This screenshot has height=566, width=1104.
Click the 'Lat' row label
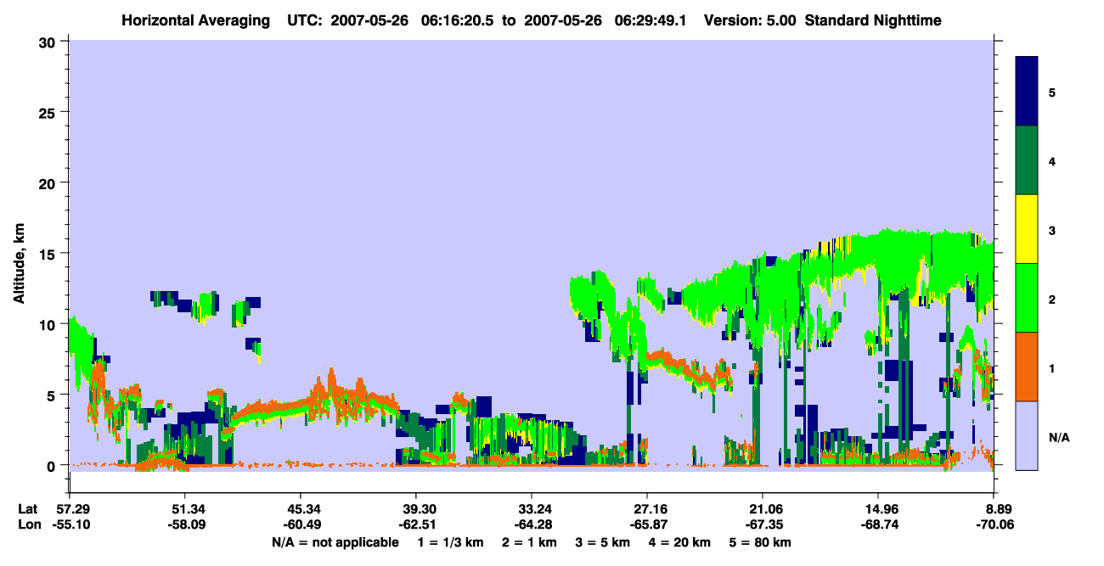tap(27, 509)
